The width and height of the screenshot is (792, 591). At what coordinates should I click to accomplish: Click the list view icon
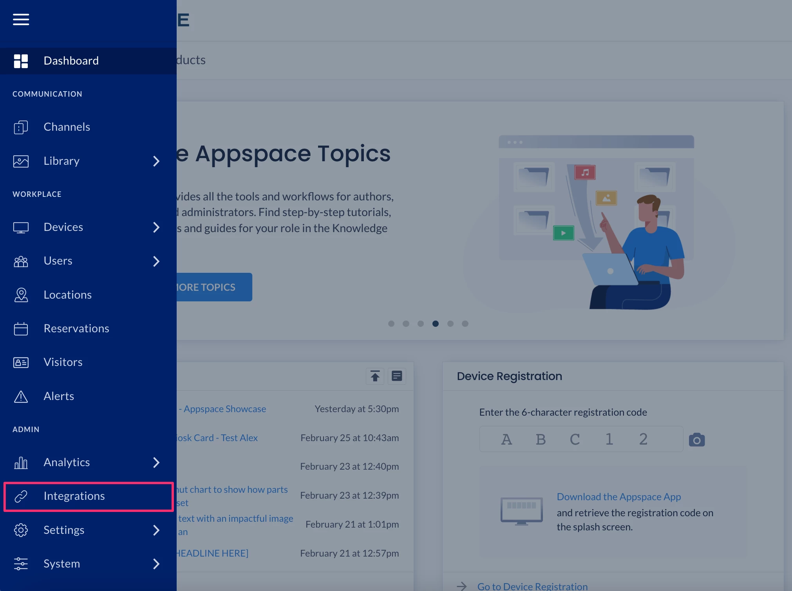396,376
